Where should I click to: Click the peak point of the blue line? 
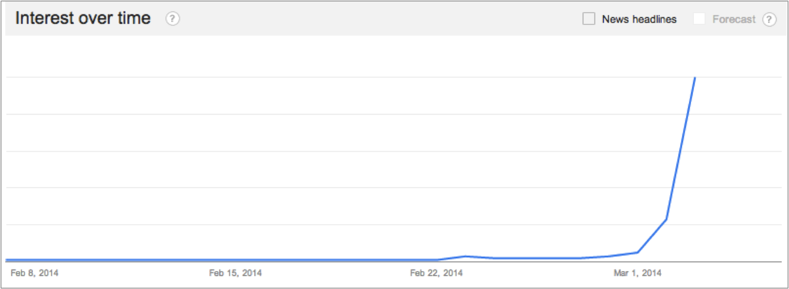(x=695, y=78)
